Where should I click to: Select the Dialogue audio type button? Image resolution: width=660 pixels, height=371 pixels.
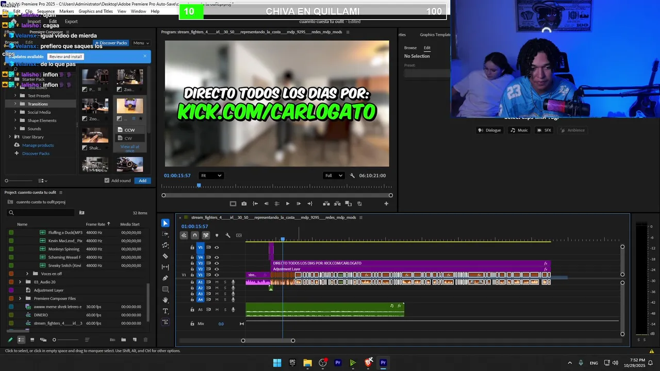490,130
